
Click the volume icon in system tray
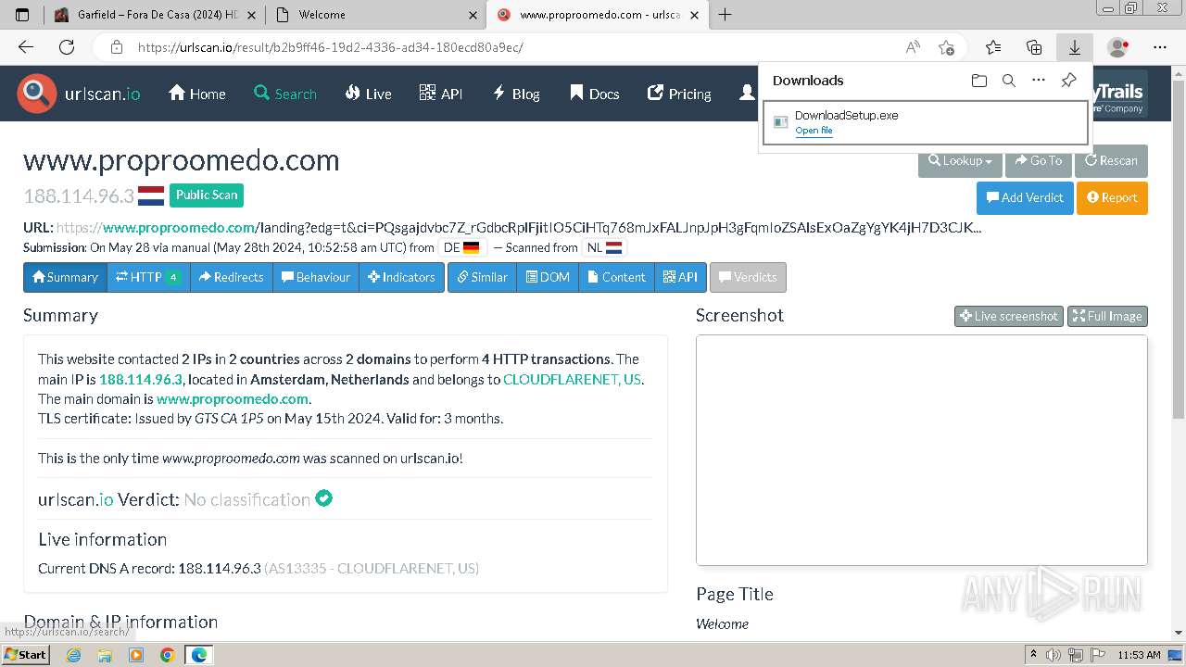pyautogui.click(x=1054, y=655)
